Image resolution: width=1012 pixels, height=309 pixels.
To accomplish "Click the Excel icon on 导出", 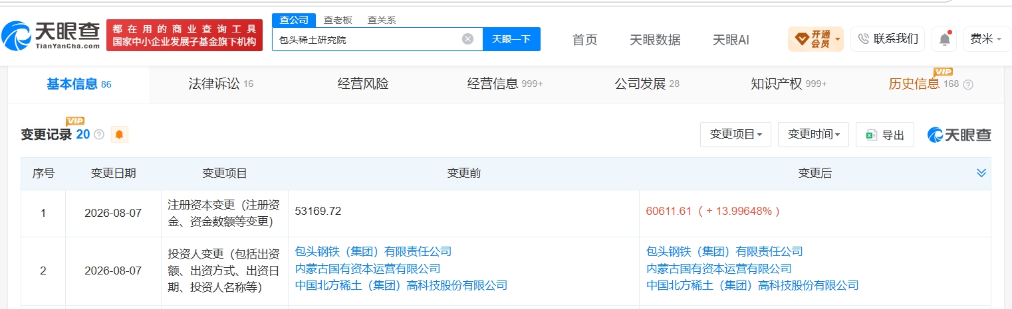I will 870,135.
